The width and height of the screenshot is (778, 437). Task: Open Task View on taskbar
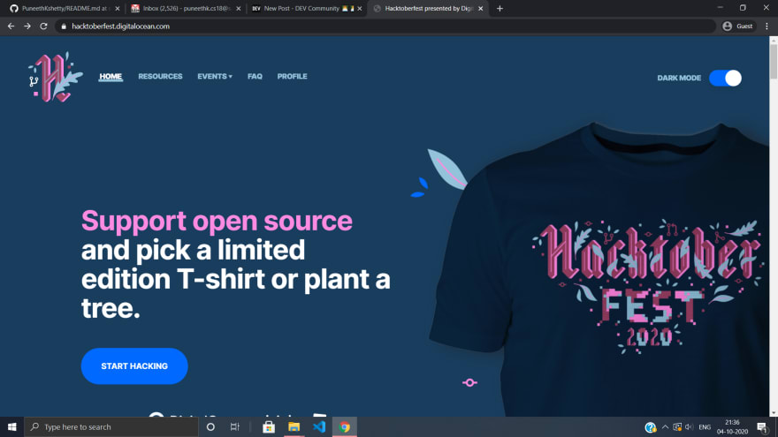coord(234,426)
